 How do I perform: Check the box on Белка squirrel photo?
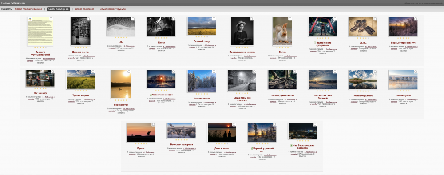[289, 19]
